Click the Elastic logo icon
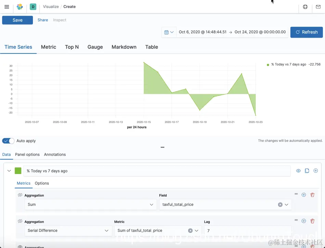Viewport: 325px width, 248px height. pyautogui.click(x=20, y=7)
